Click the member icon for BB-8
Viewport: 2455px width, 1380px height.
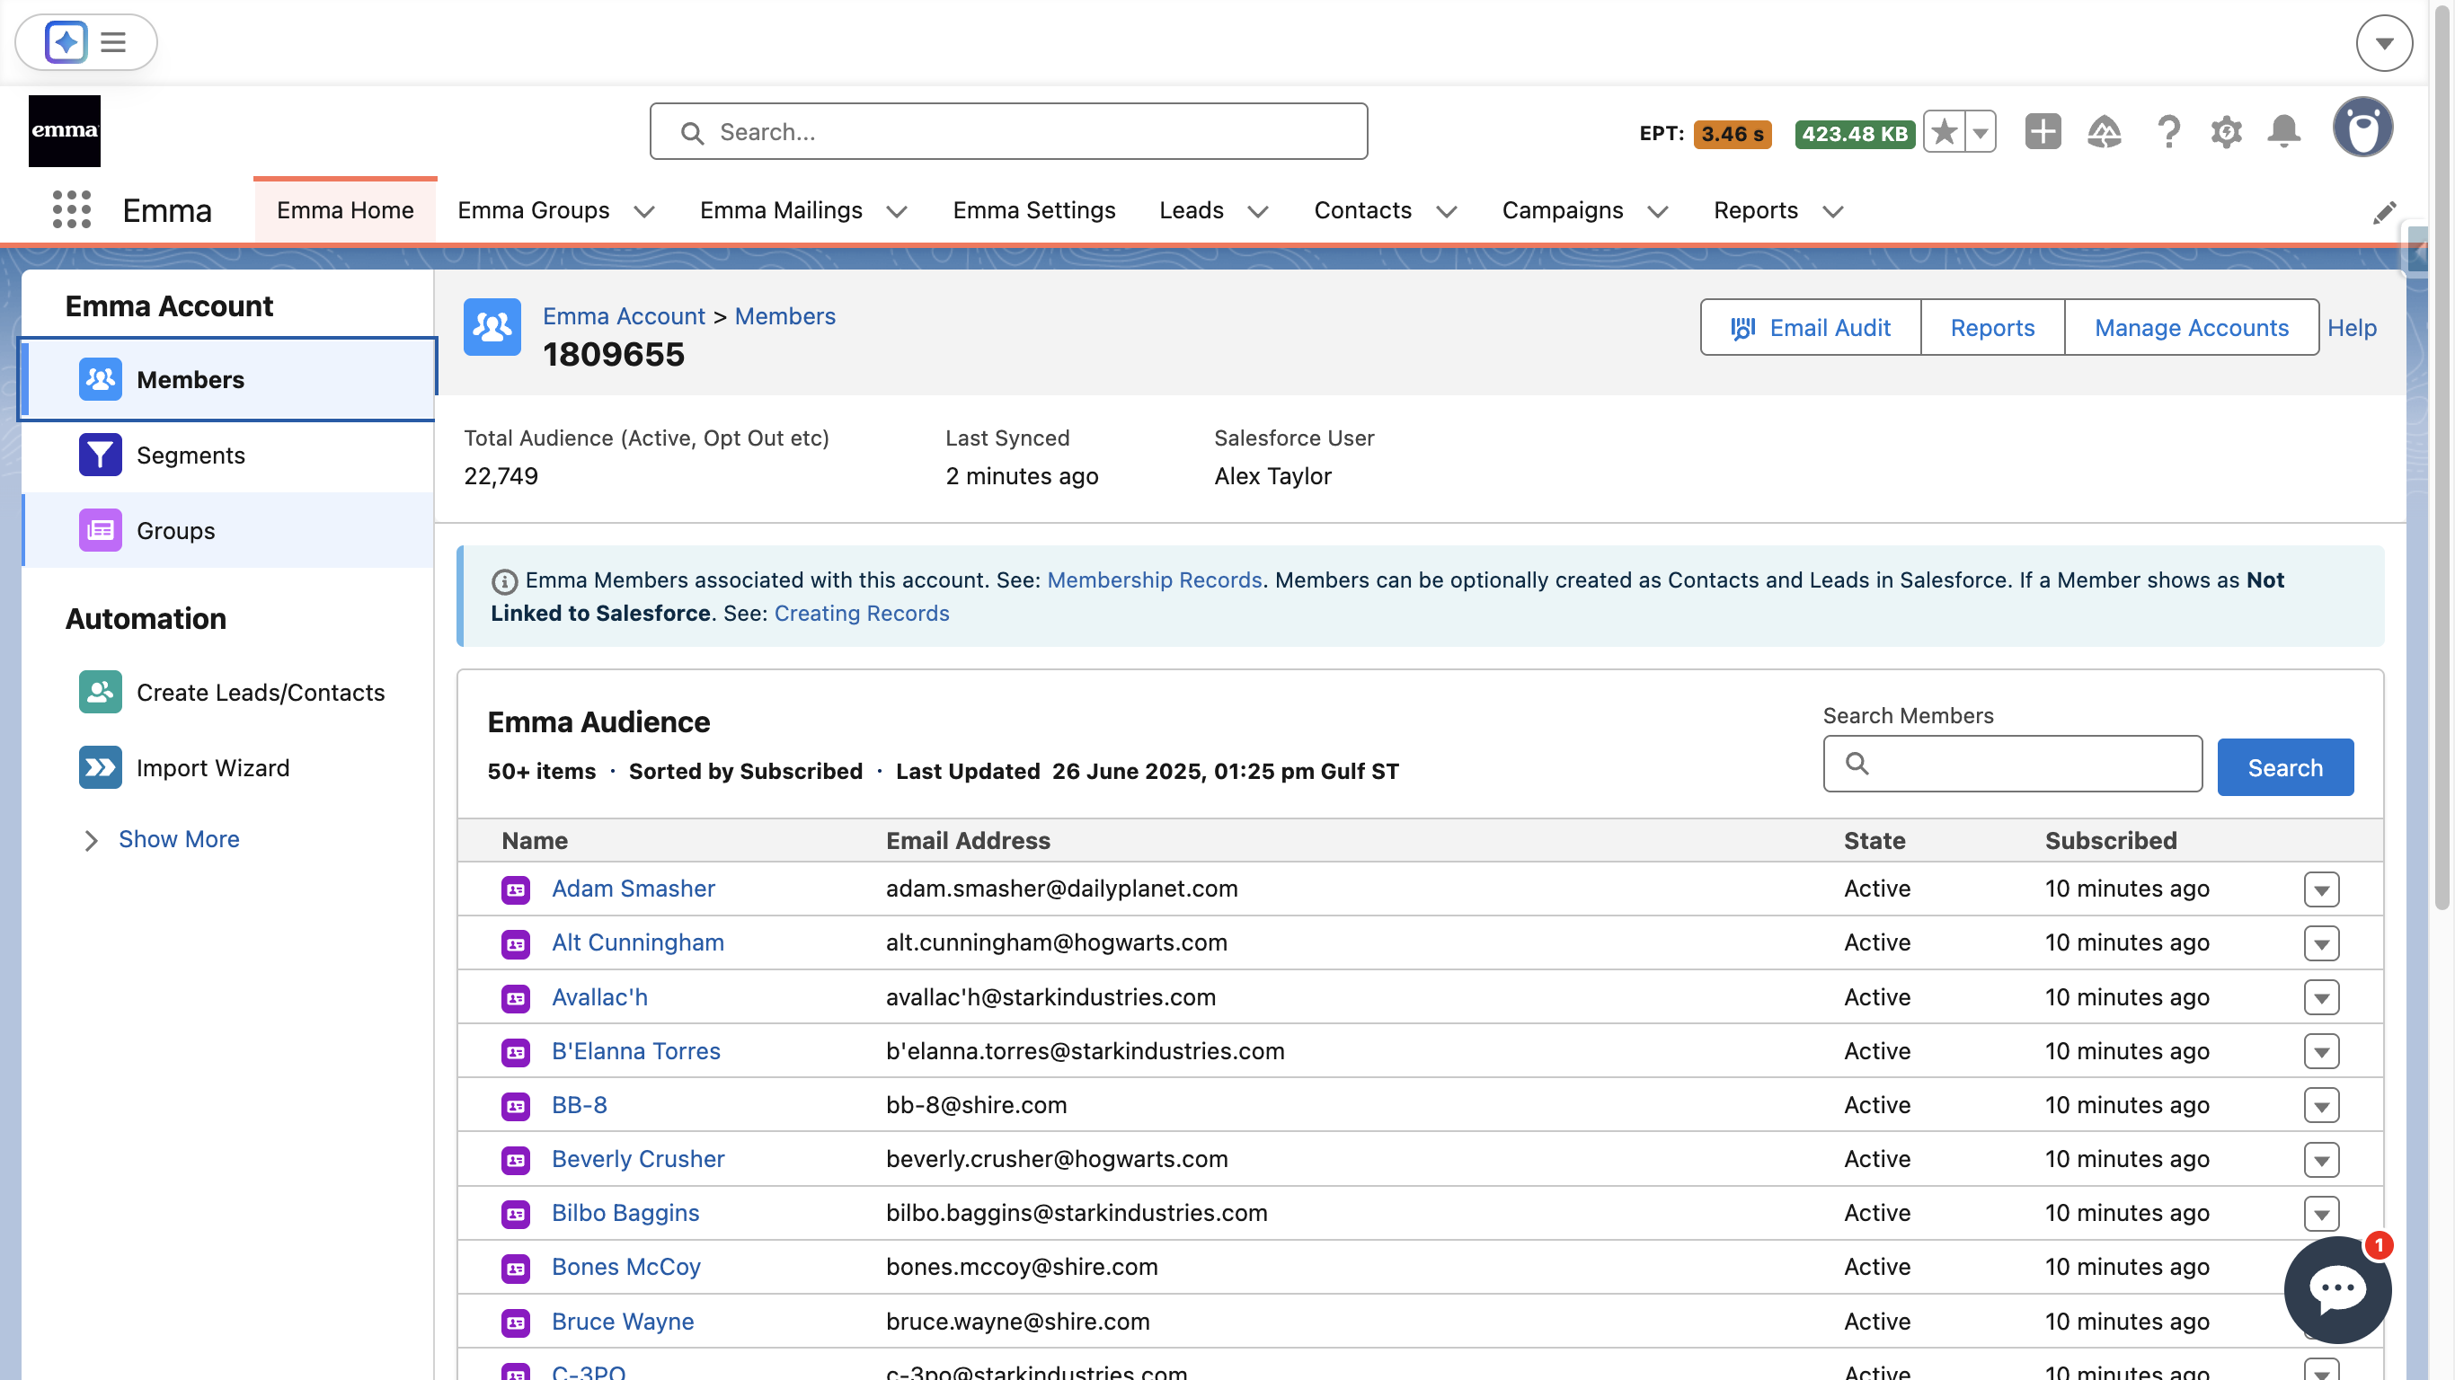click(516, 1105)
